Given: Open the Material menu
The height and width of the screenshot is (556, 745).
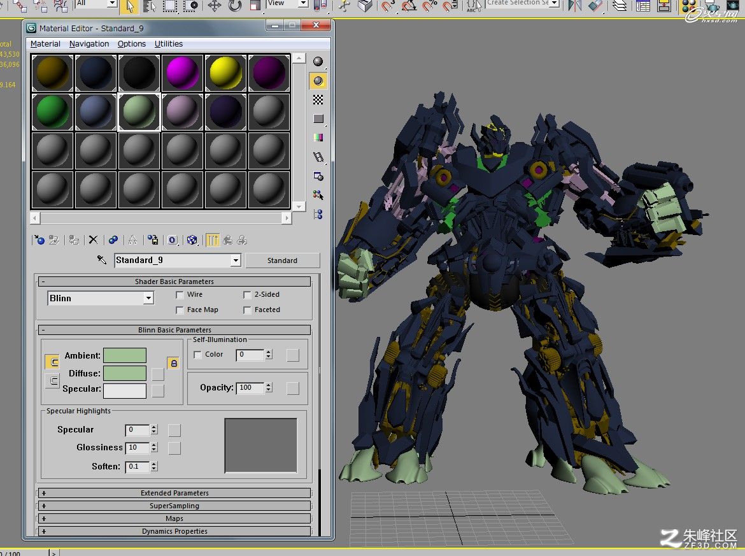Looking at the screenshot, I should 45,44.
